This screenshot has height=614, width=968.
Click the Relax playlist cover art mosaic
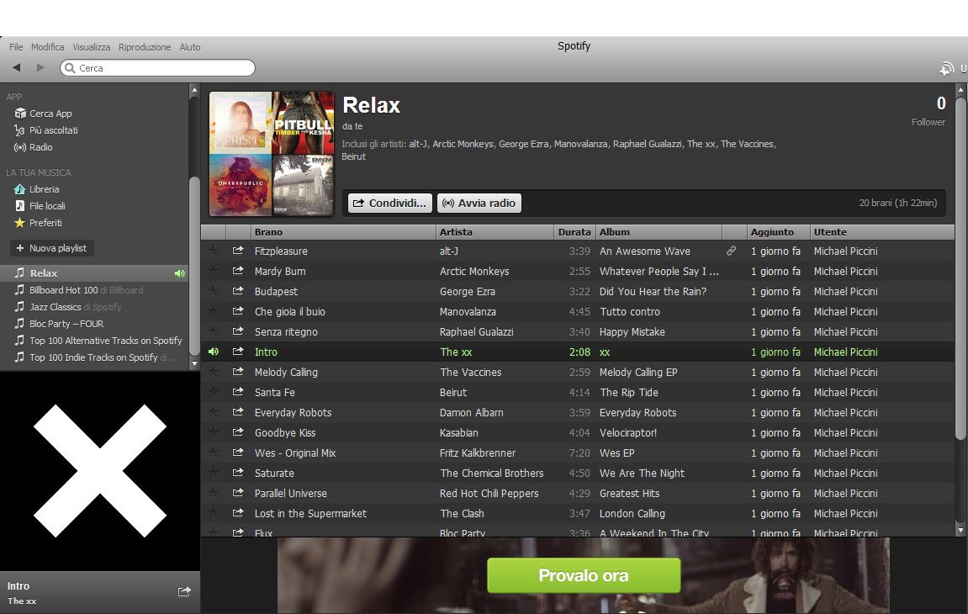272,154
